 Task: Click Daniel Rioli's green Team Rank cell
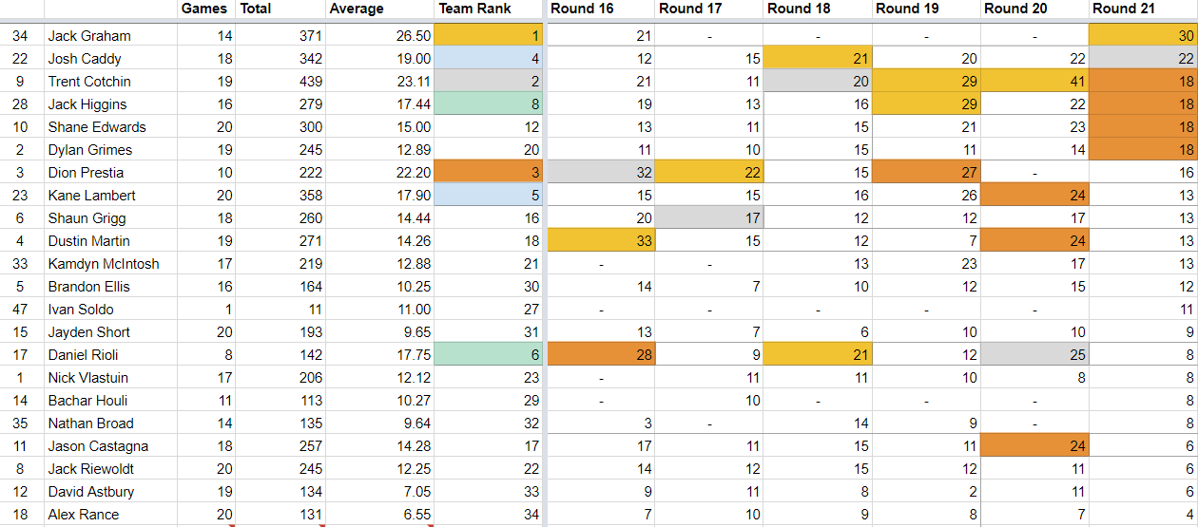(488, 355)
